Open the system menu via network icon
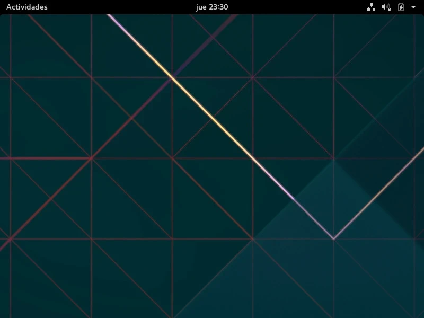The width and height of the screenshot is (424, 318). coord(371,7)
